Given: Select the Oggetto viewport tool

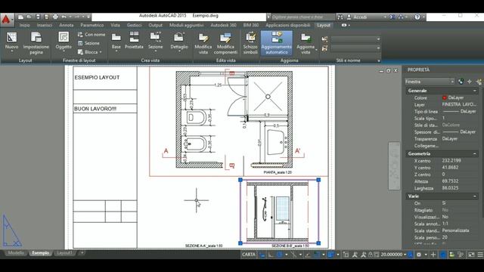Looking at the screenshot, I should tap(64, 41).
